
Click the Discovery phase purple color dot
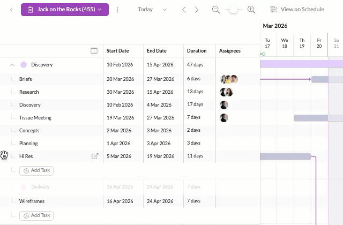(24, 65)
